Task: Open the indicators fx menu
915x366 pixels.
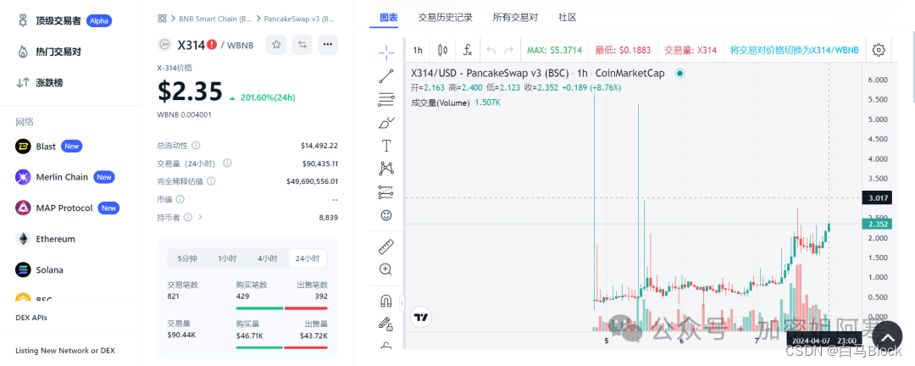Action: click(468, 50)
